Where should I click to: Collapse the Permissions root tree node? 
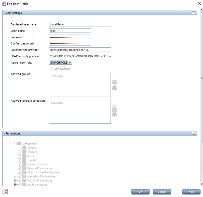pos(10,144)
